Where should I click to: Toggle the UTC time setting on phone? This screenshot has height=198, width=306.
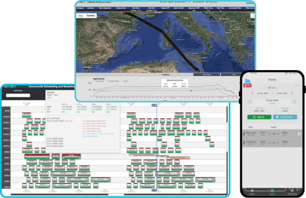click(297, 85)
